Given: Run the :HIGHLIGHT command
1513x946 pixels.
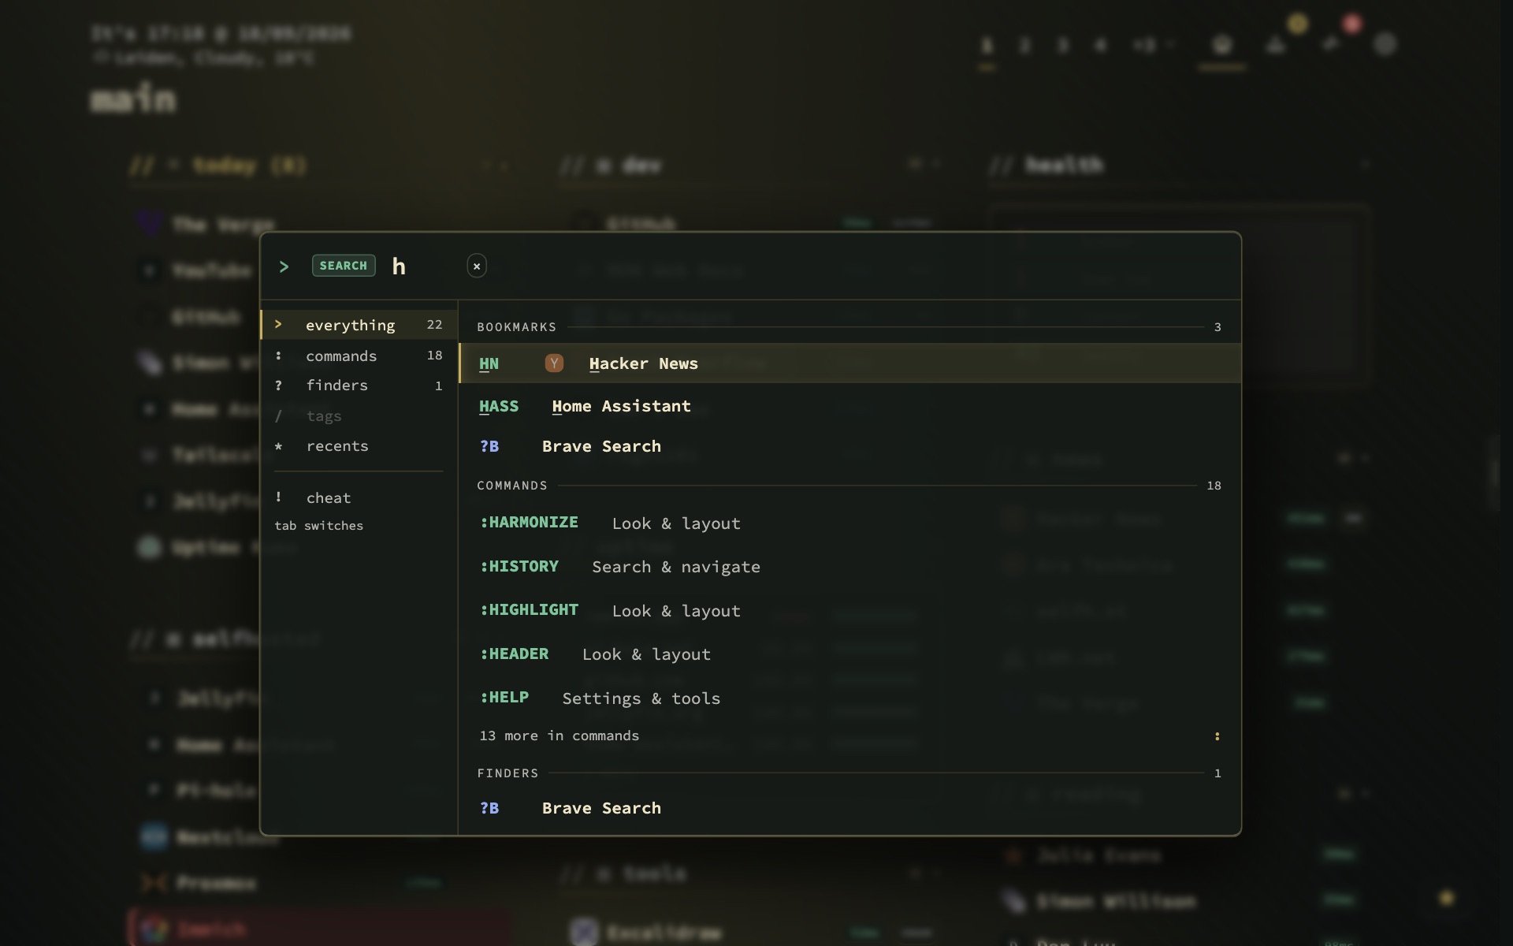Looking at the screenshot, I should [x=849, y=611].
